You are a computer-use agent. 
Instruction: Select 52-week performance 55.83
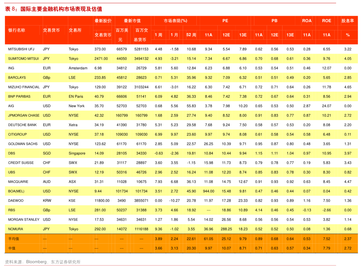pyautogui.click(x=191, y=106)
